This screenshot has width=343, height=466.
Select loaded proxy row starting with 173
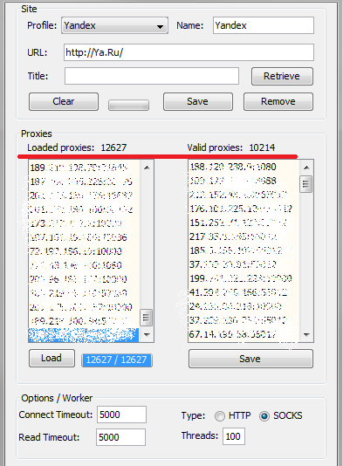(x=84, y=223)
